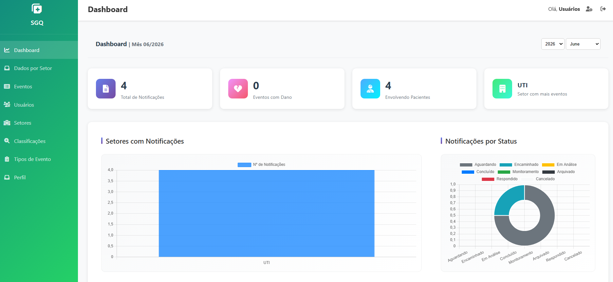613x282 pixels.
Task: Click the Perfil sidebar icon
Action: 7,177
